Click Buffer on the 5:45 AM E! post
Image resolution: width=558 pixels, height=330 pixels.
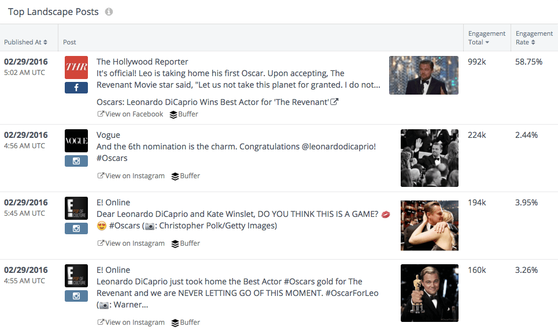coord(186,243)
